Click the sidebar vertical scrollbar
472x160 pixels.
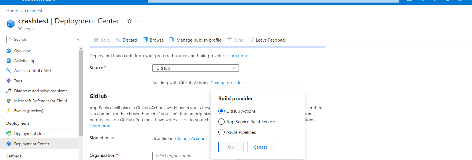pos(81,93)
